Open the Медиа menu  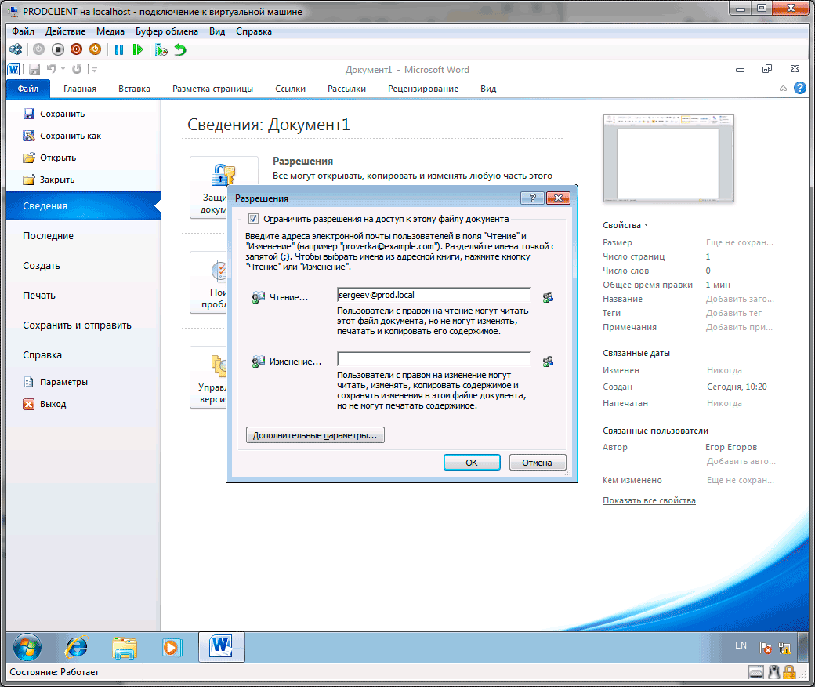pyautogui.click(x=110, y=31)
